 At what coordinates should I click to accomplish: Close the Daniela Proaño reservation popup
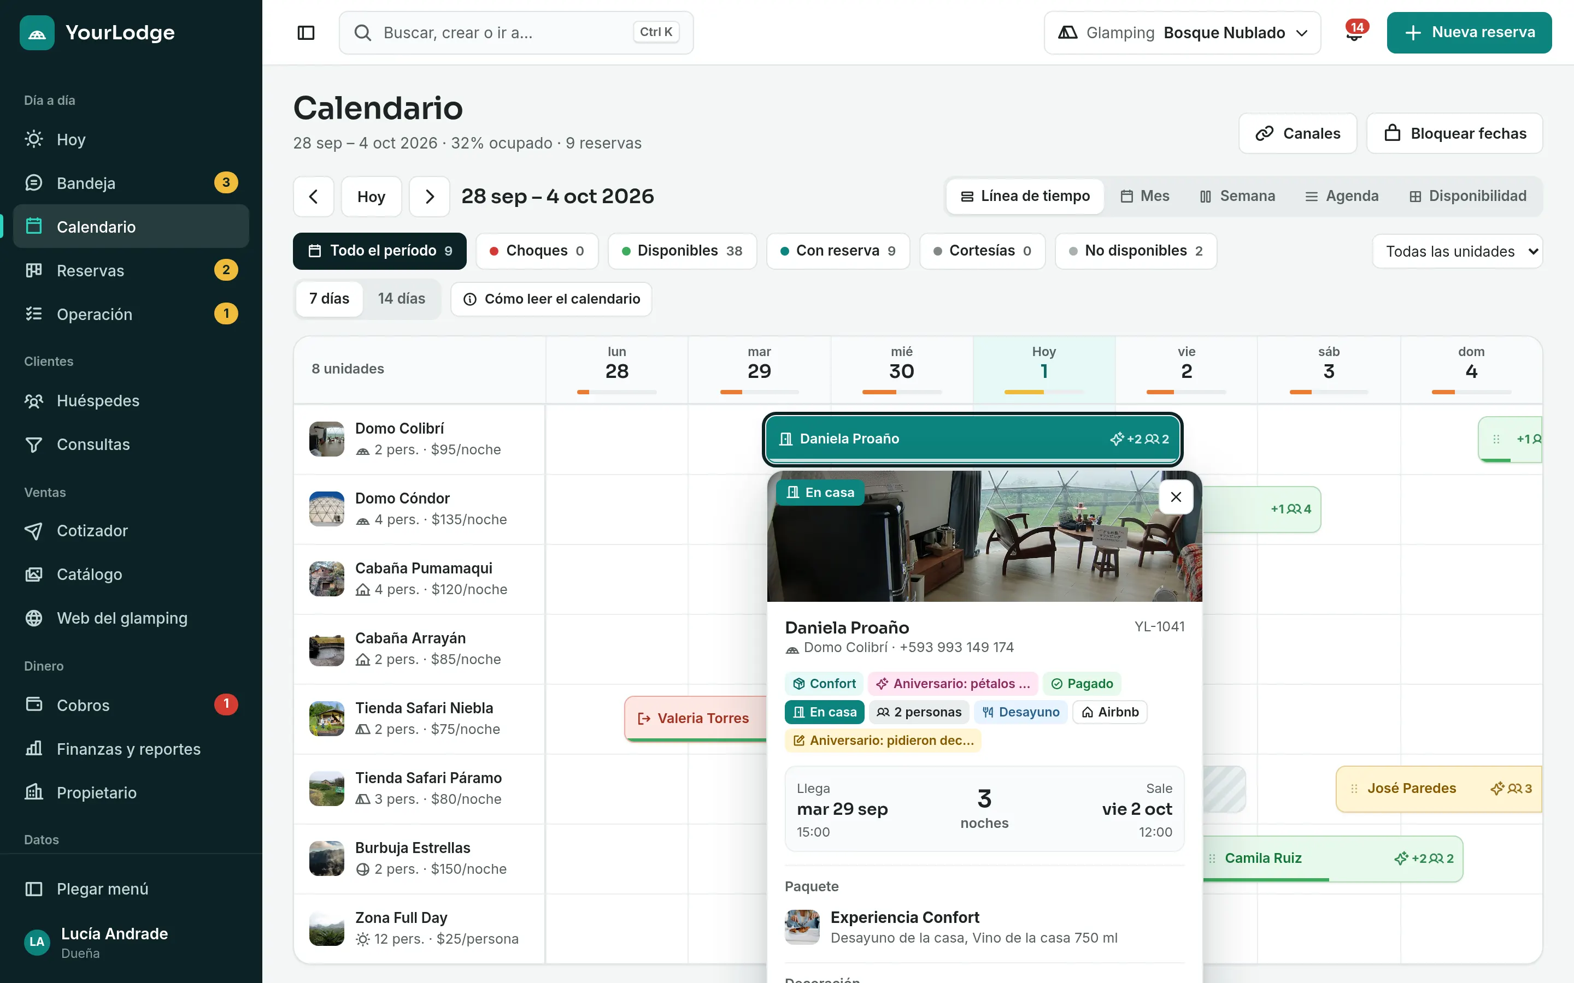1176,498
